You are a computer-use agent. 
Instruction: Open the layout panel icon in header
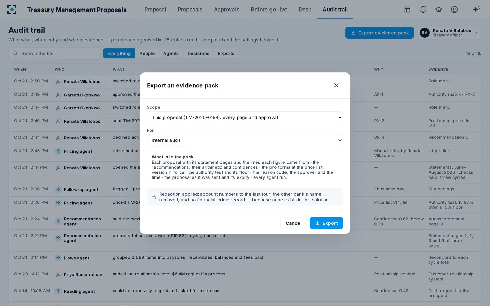click(407, 10)
